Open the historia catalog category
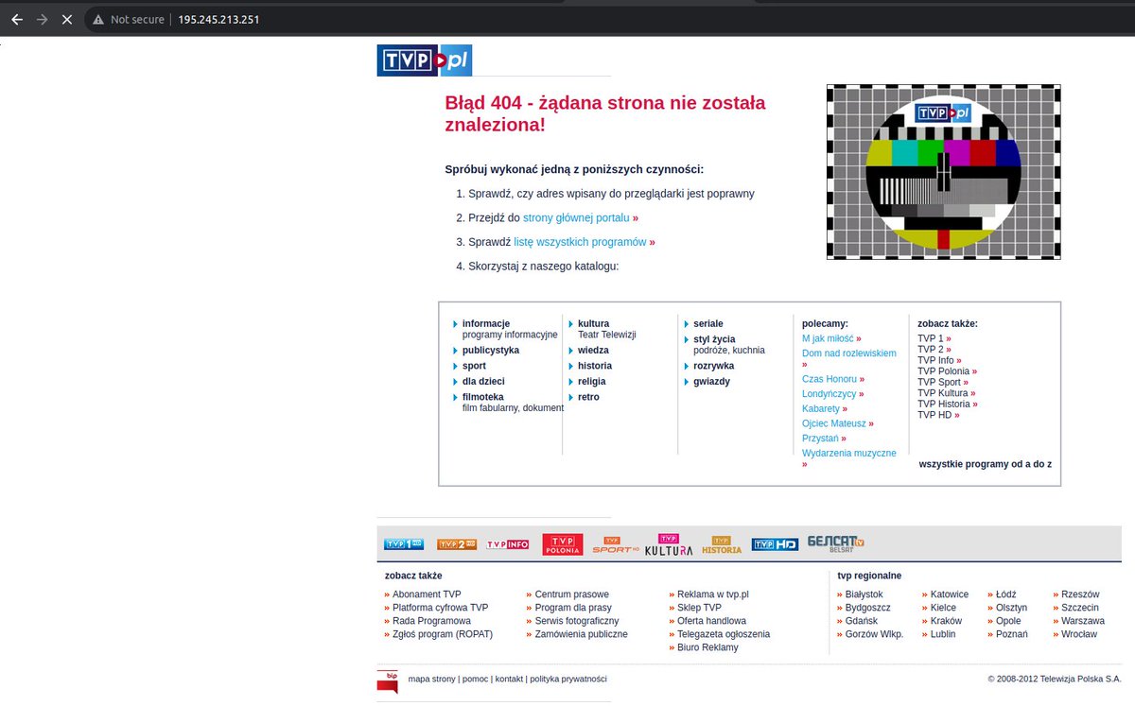 coord(595,366)
